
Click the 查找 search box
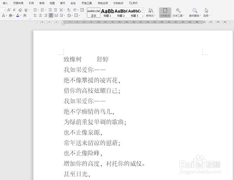click(x=134, y=3)
